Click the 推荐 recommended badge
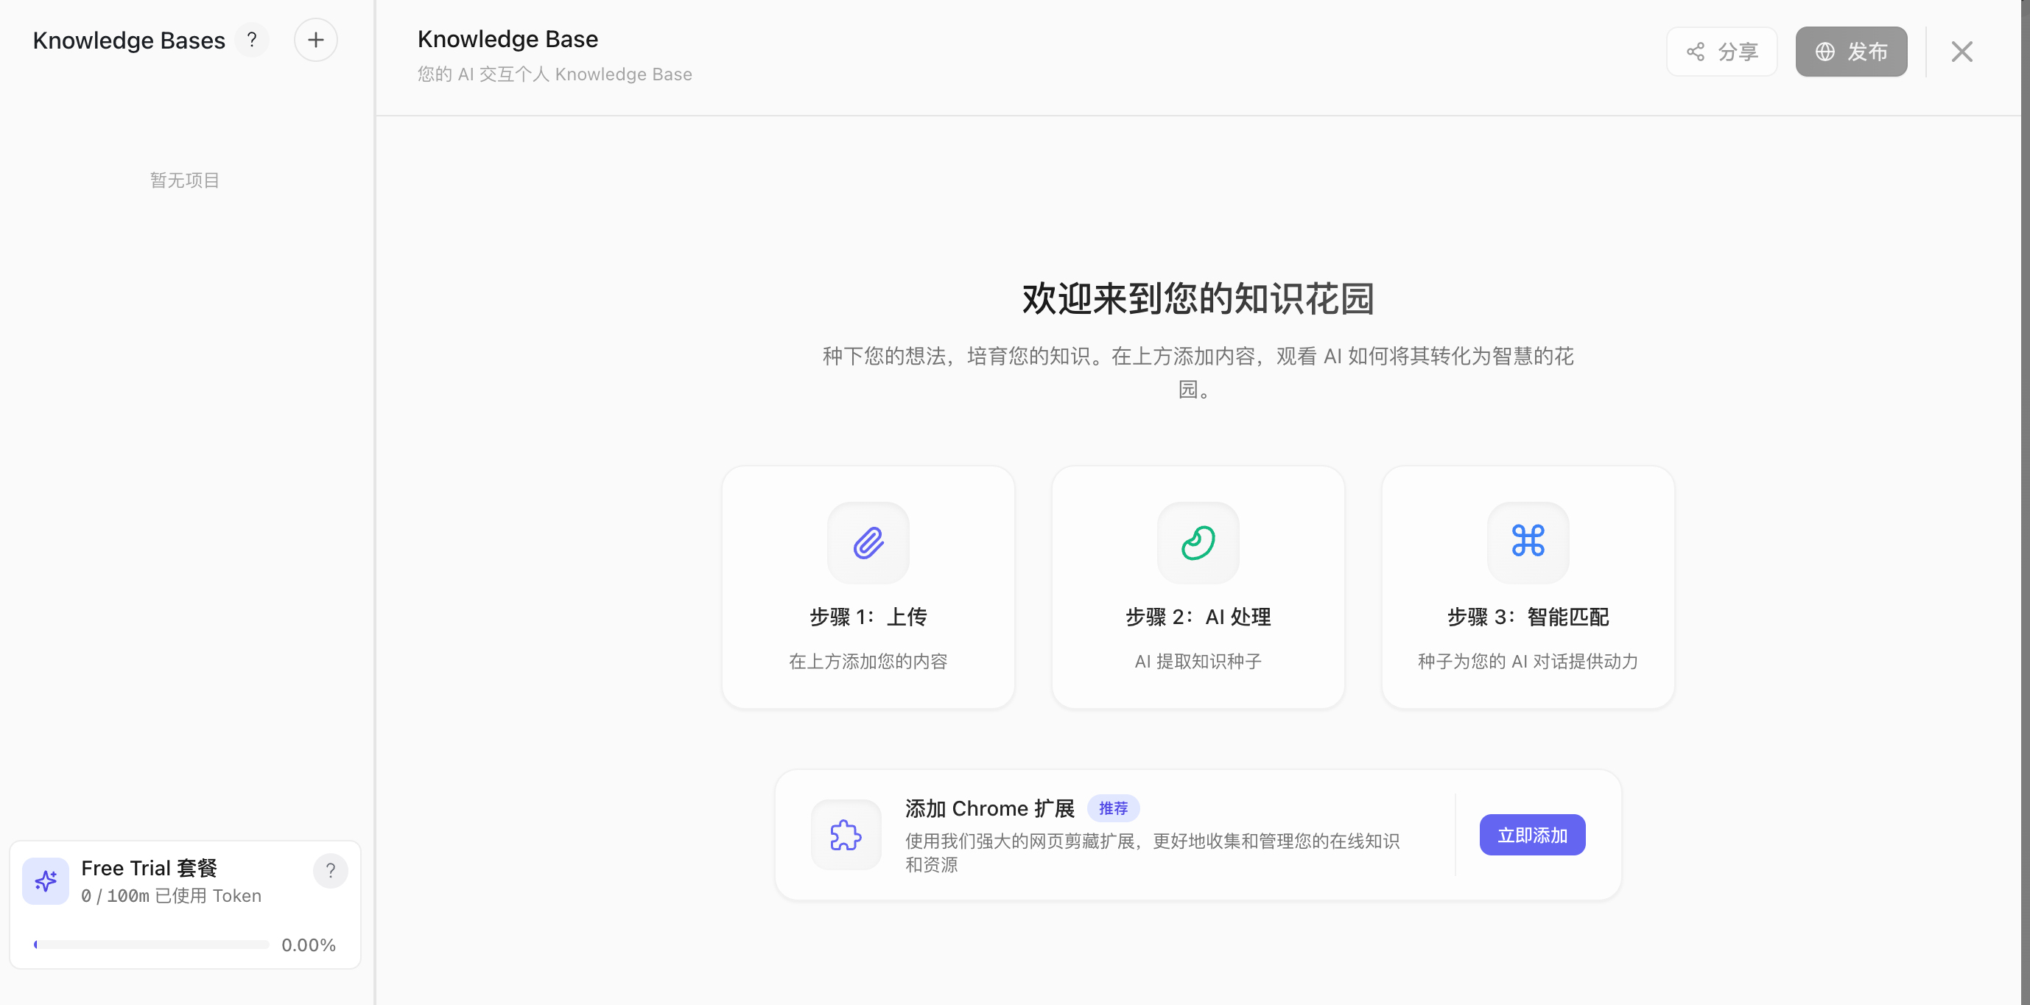This screenshot has height=1005, width=2030. point(1113,809)
